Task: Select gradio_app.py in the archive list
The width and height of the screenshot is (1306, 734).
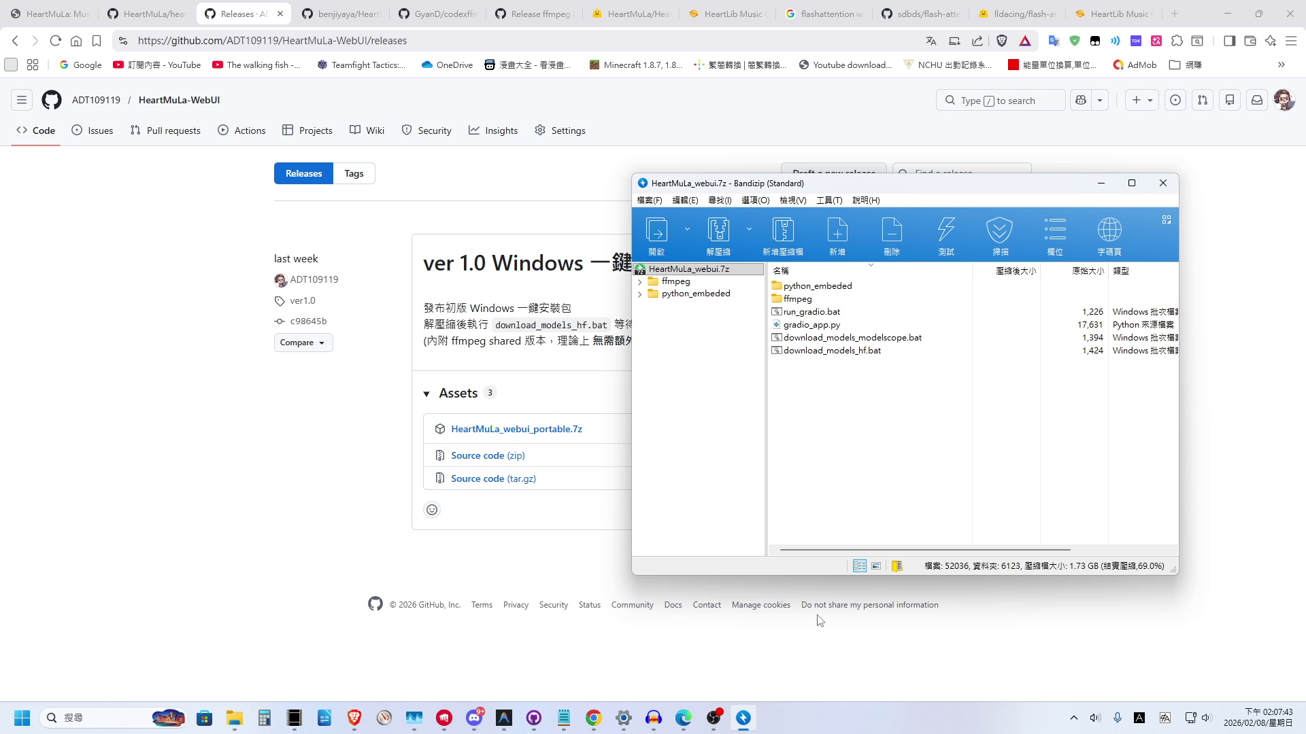Action: click(811, 325)
